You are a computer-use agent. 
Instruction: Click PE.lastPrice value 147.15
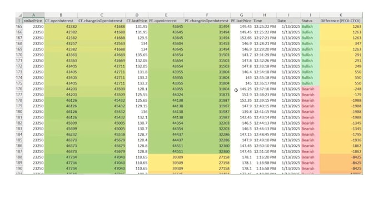click(241, 135)
